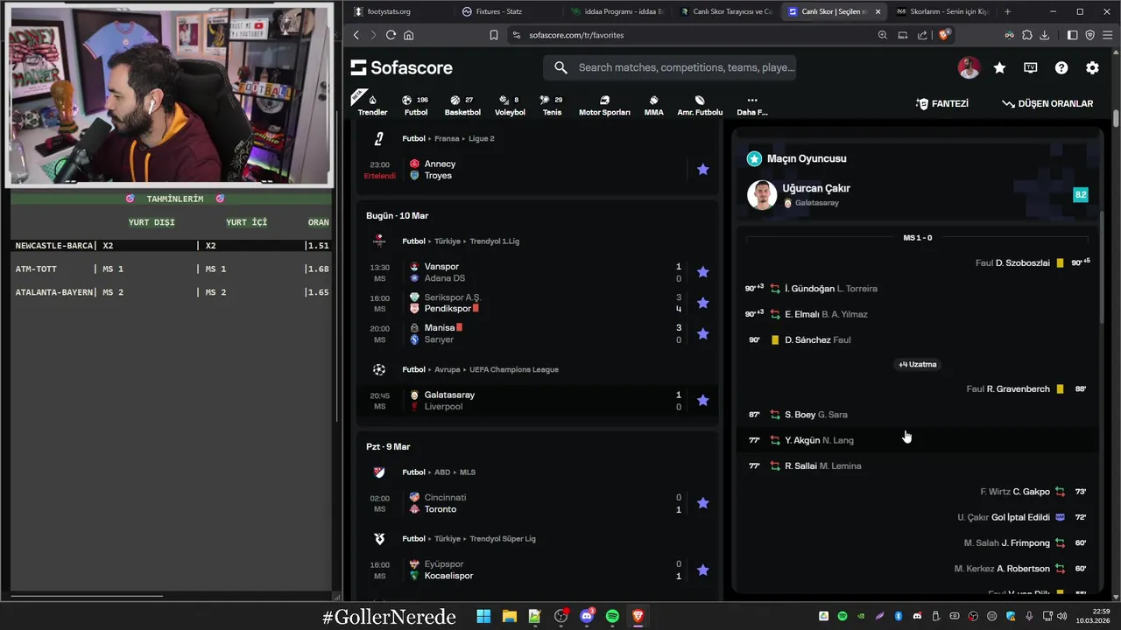Open browser extensions puzzle icon

[x=1027, y=35]
